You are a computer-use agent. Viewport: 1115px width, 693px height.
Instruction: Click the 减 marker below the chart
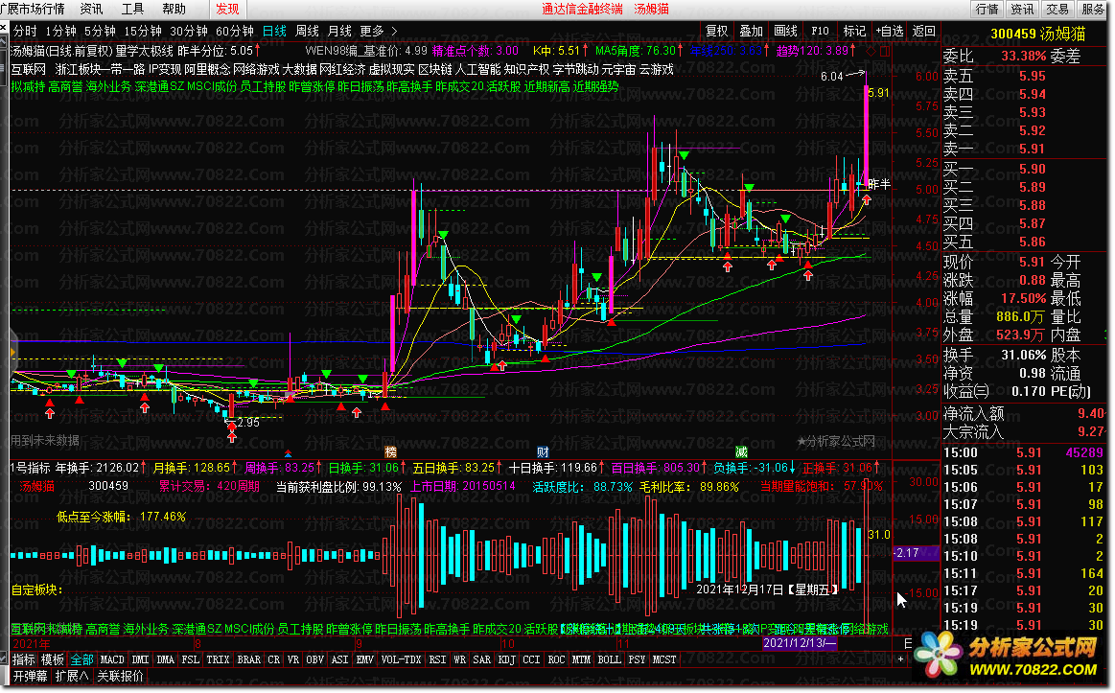(x=741, y=452)
